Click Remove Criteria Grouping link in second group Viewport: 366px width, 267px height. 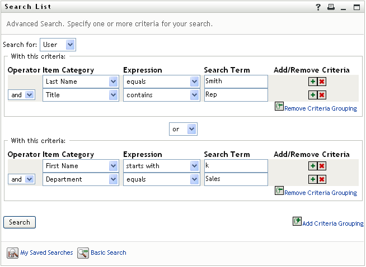pos(321,193)
